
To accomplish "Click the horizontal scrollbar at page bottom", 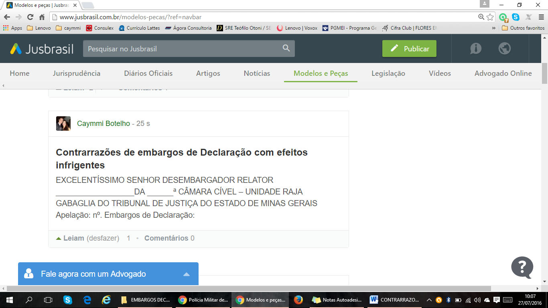I will [249, 288].
